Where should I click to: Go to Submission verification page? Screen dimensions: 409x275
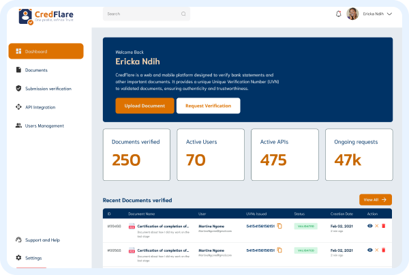tap(48, 89)
